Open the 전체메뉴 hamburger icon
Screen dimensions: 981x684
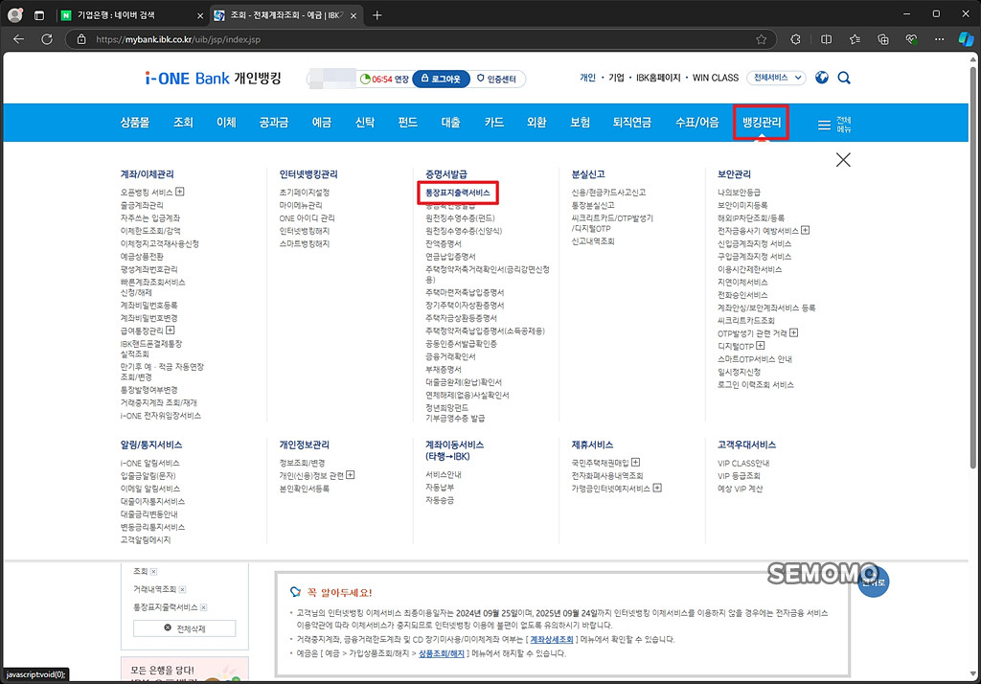824,125
